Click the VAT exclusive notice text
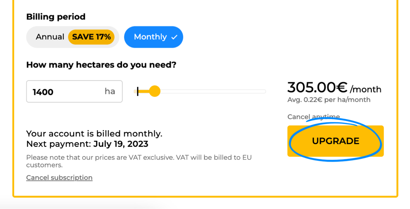 pyautogui.click(x=139, y=161)
